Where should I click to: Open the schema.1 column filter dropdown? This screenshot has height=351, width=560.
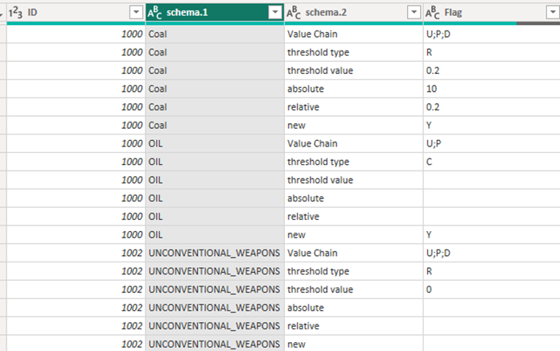tap(275, 13)
